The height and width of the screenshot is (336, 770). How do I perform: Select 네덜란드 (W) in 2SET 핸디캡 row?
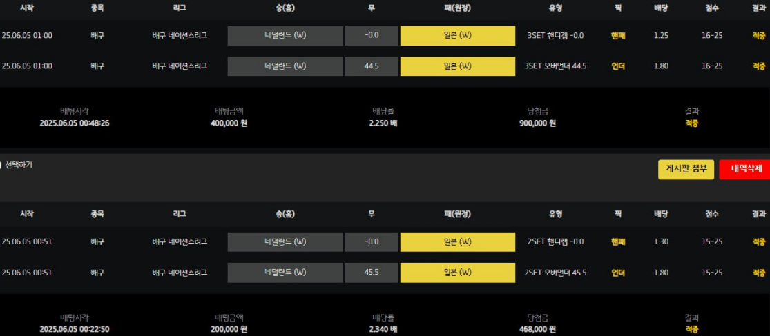(285, 241)
